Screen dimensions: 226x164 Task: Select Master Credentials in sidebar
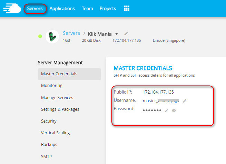69,74
